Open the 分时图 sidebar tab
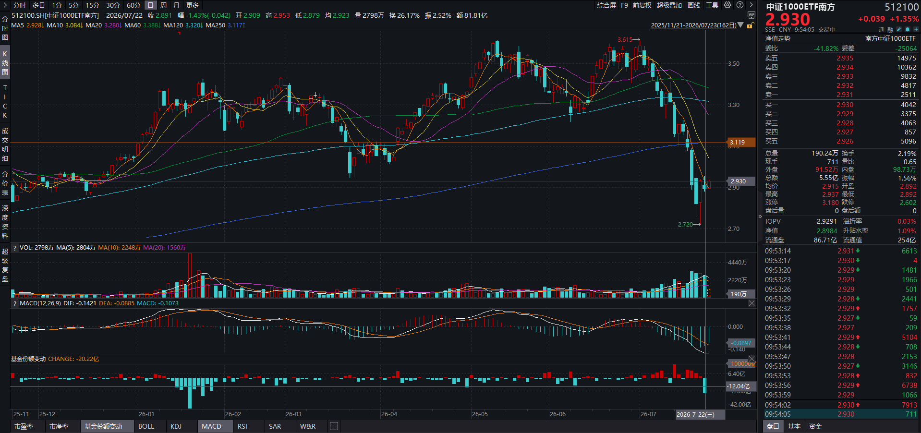 [x=5, y=28]
